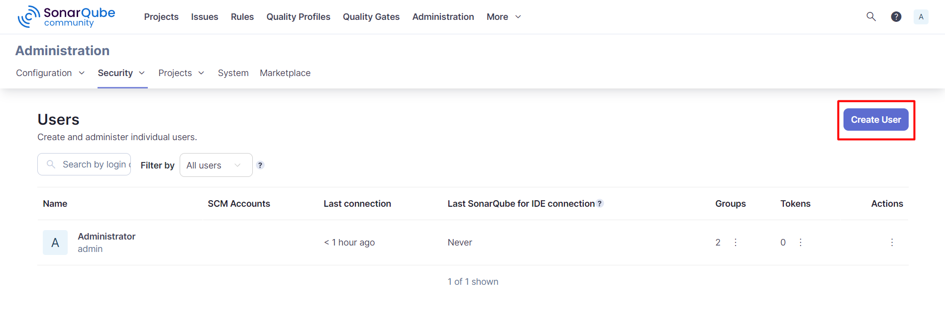This screenshot has width=945, height=327.
Task: Open the global search icon
Action: 871,16
